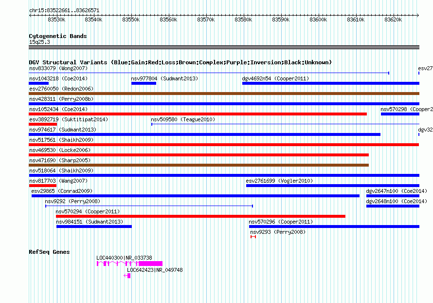Screen dimensions: 433x303
Task: Click the esv2761699 (Vogler2010) label
Action: [279, 181]
